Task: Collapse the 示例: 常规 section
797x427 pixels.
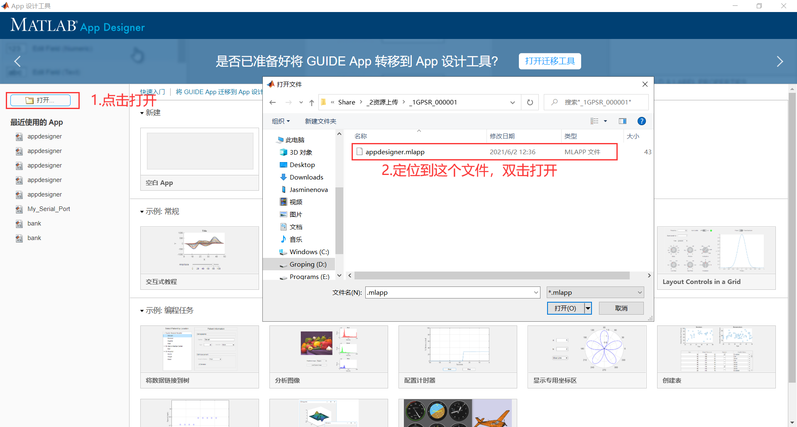Action: [x=142, y=211]
